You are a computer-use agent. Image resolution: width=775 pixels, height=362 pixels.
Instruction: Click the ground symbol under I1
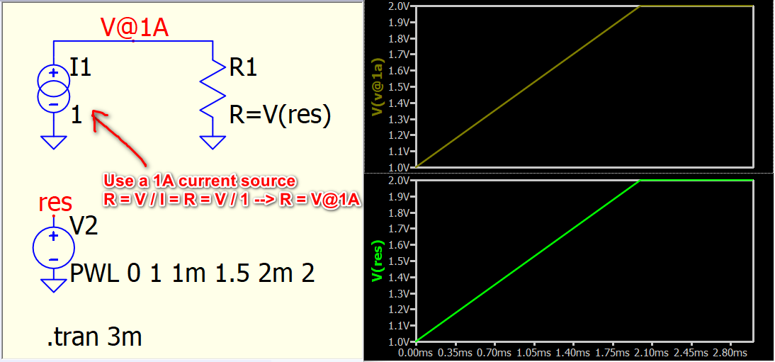53,142
